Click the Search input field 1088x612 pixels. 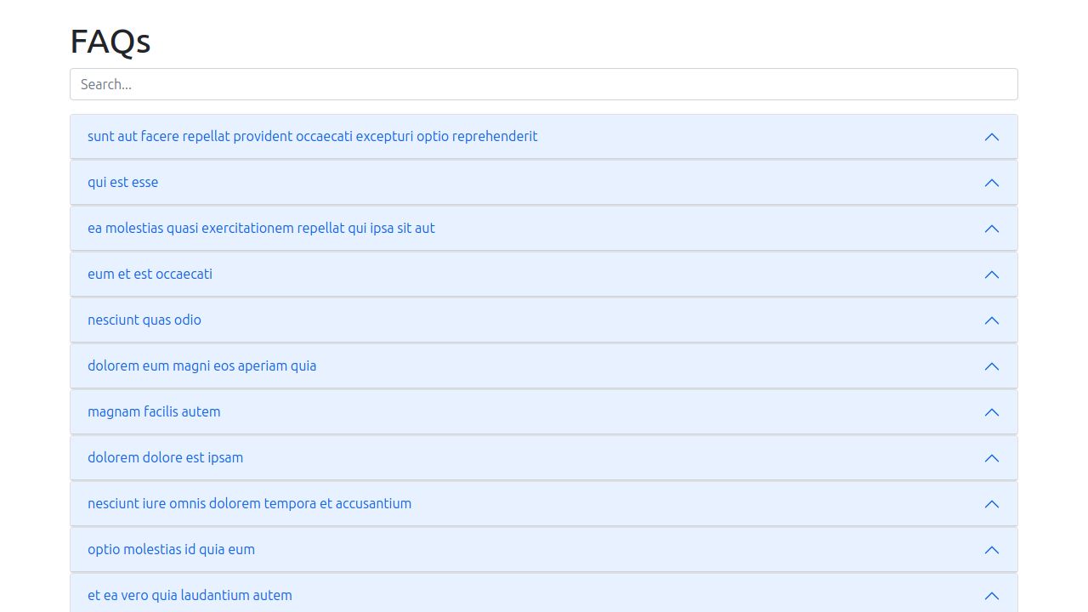[544, 84]
